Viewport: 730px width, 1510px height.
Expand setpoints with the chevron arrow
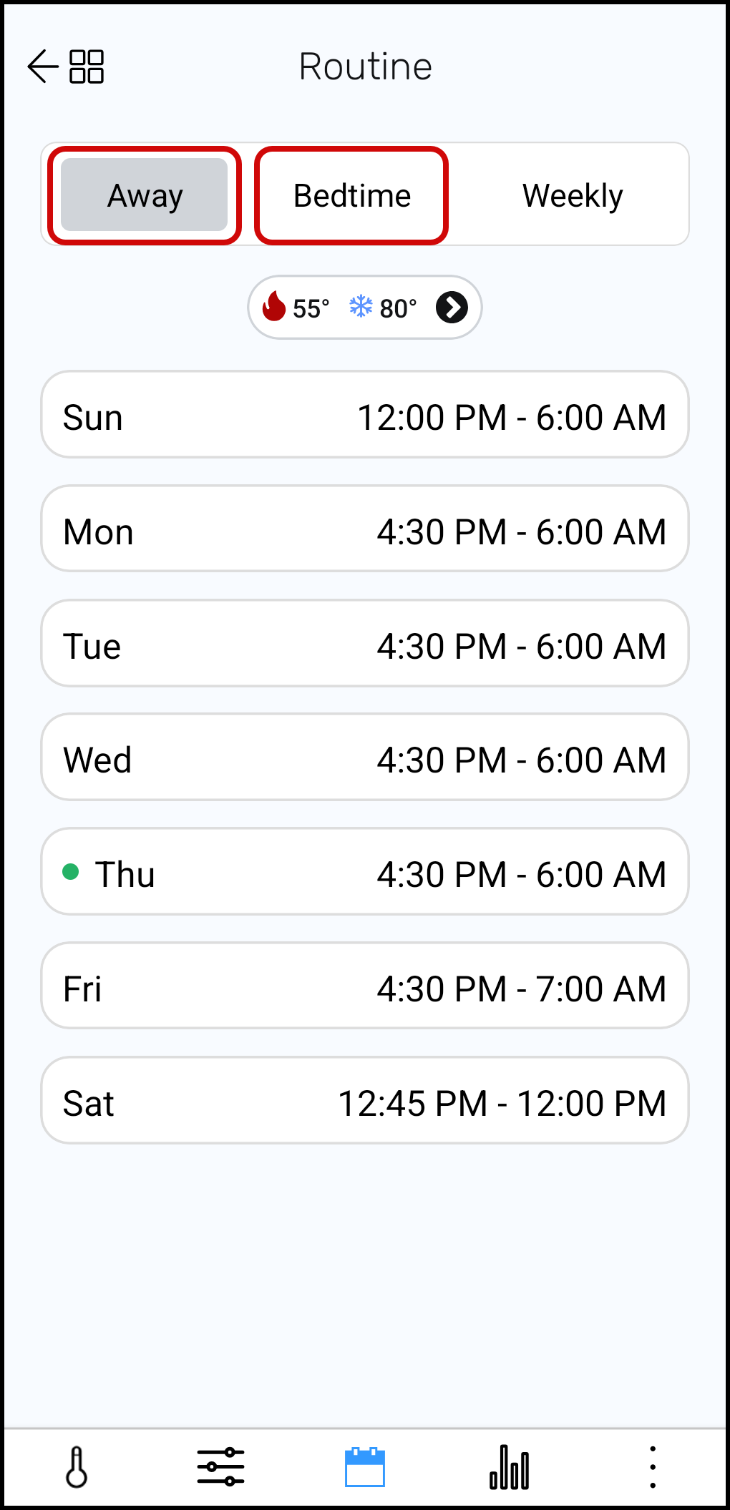coord(452,308)
